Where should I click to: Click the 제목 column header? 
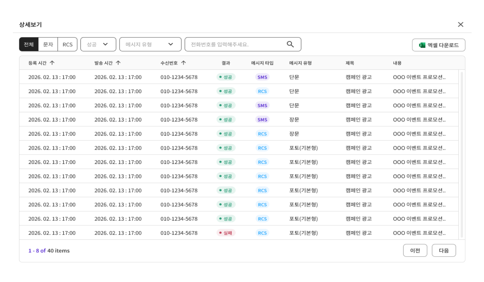[350, 63]
